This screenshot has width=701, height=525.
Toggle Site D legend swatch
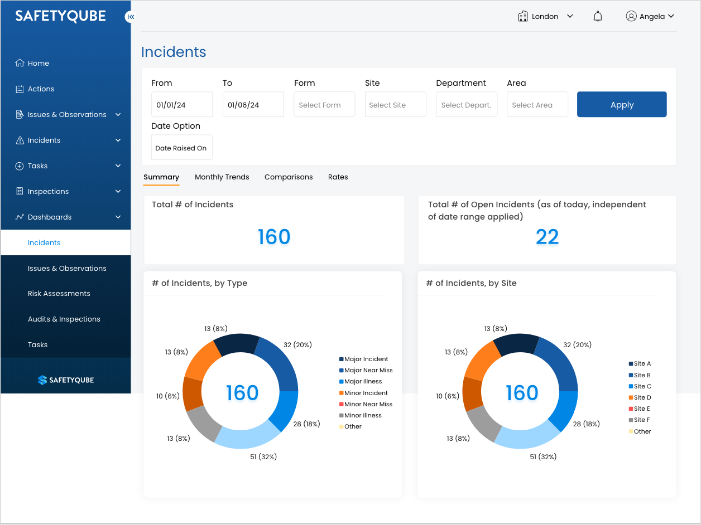(631, 398)
